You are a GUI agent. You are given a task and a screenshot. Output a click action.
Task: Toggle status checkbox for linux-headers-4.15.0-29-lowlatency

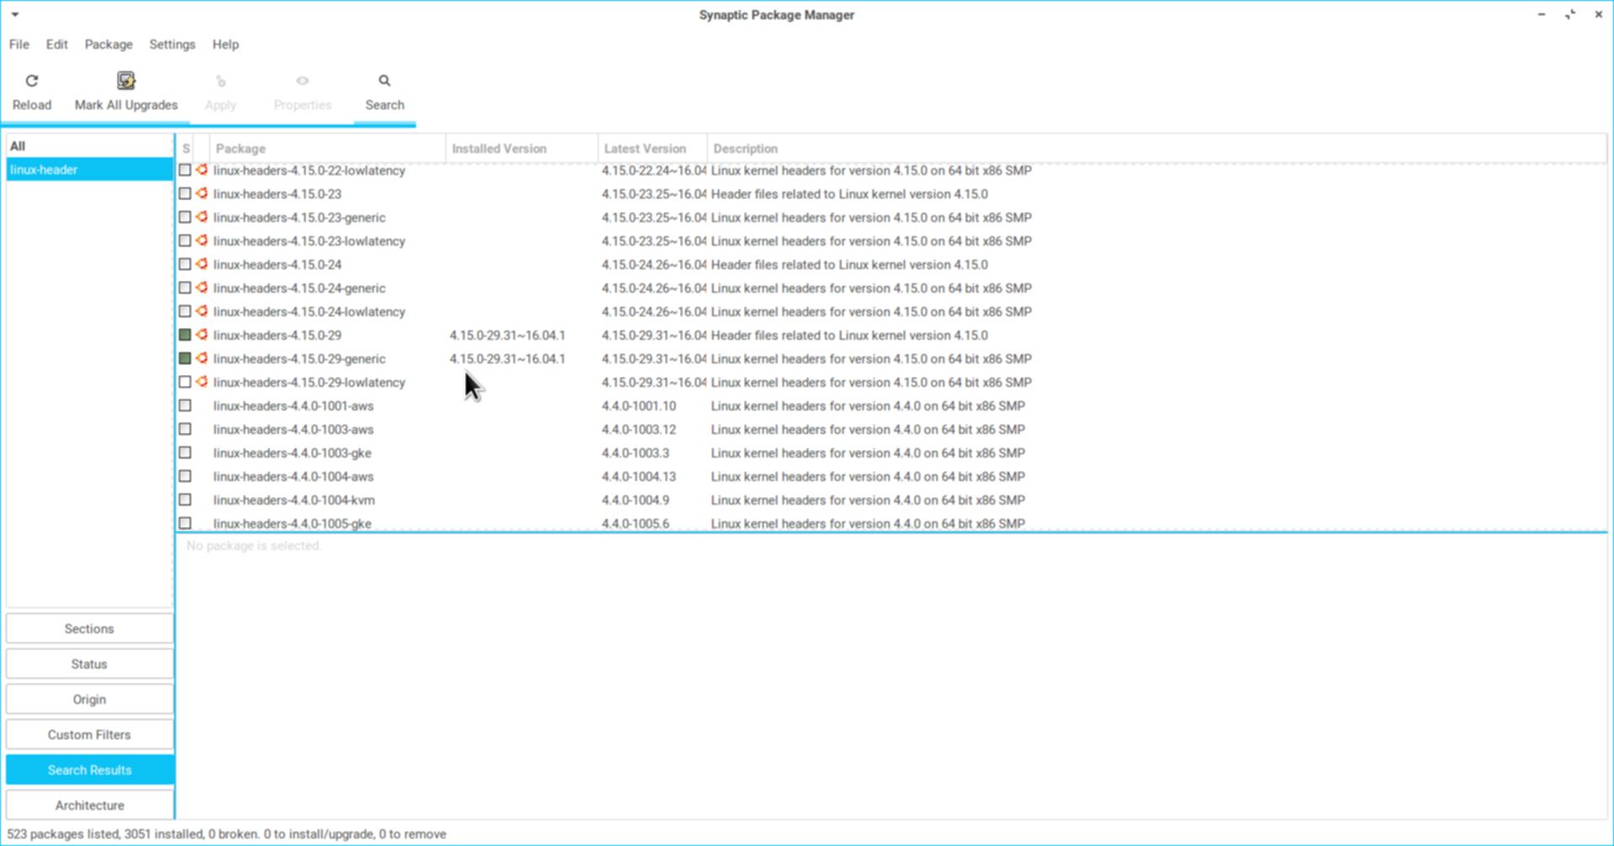point(185,382)
